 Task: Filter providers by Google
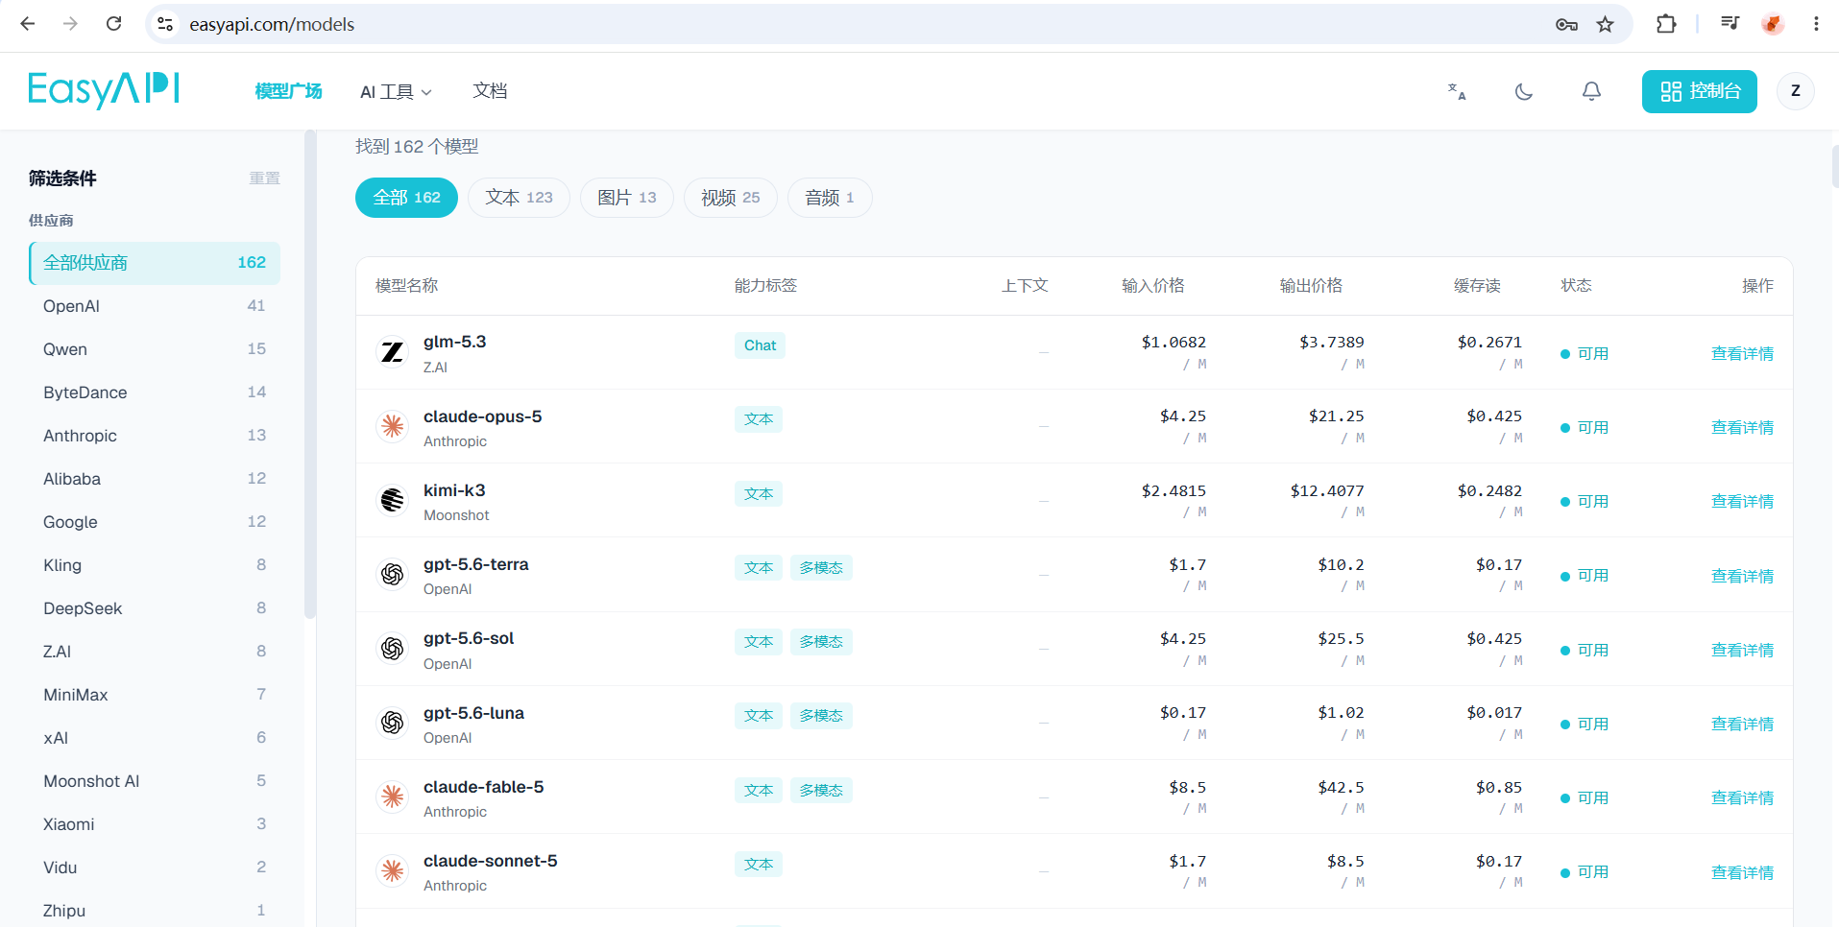pyautogui.click(x=155, y=522)
